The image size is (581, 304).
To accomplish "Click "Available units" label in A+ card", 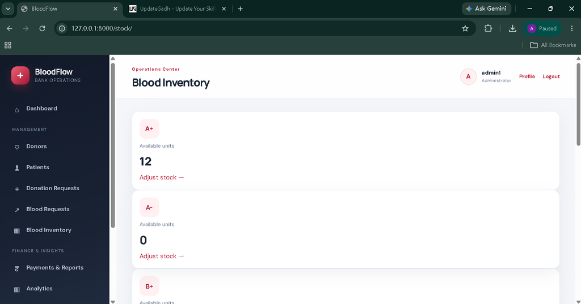I will (x=157, y=146).
